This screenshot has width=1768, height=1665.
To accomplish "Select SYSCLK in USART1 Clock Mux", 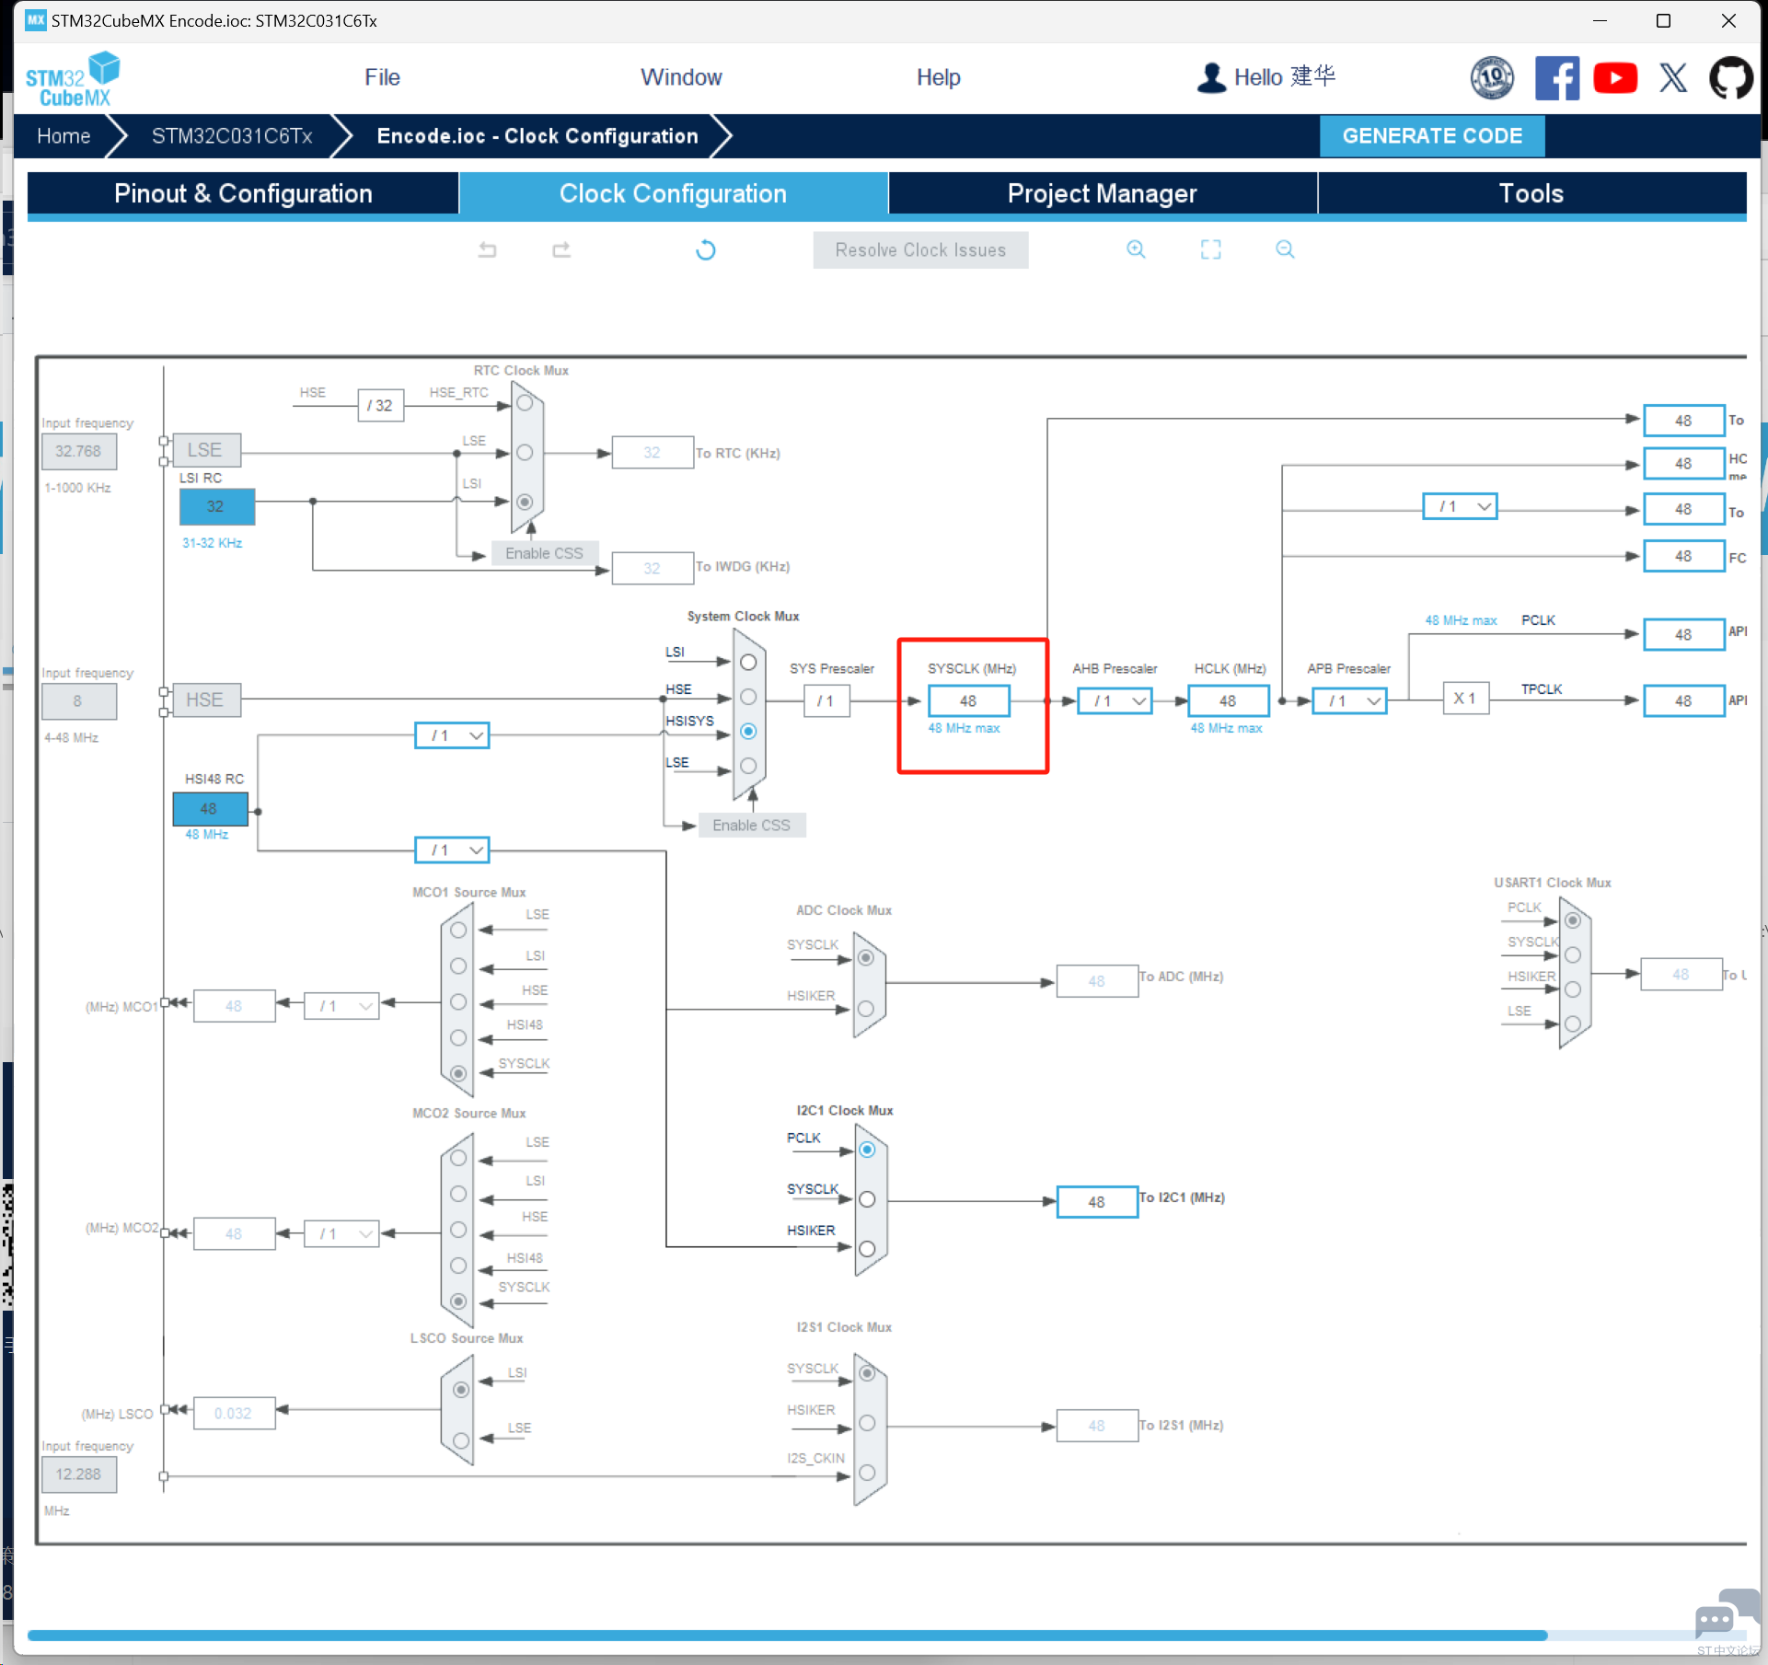I will point(1573,954).
